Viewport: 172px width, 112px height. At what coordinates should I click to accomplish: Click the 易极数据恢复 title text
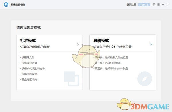point(18,5)
